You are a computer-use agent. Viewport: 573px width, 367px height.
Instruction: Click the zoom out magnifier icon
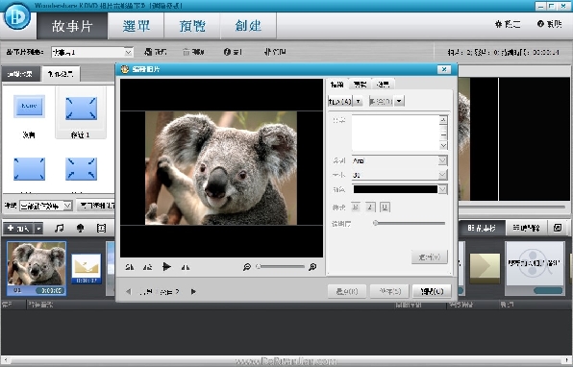(x=247, y=267)
